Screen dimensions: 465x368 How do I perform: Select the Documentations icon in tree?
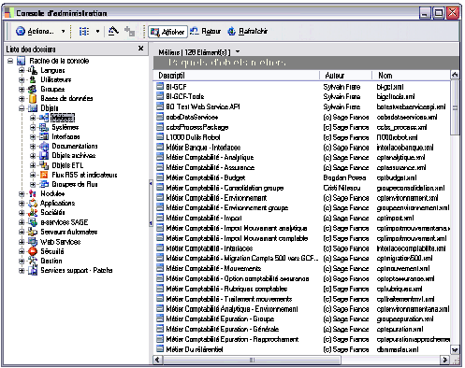44,146
